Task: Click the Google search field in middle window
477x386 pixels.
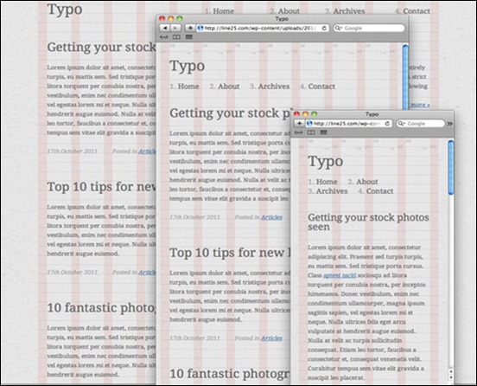Action: [x=369, y=28]
